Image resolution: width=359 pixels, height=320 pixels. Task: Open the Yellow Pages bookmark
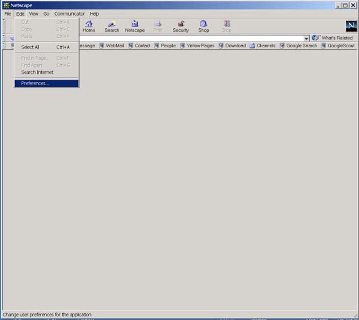[197, 45]
